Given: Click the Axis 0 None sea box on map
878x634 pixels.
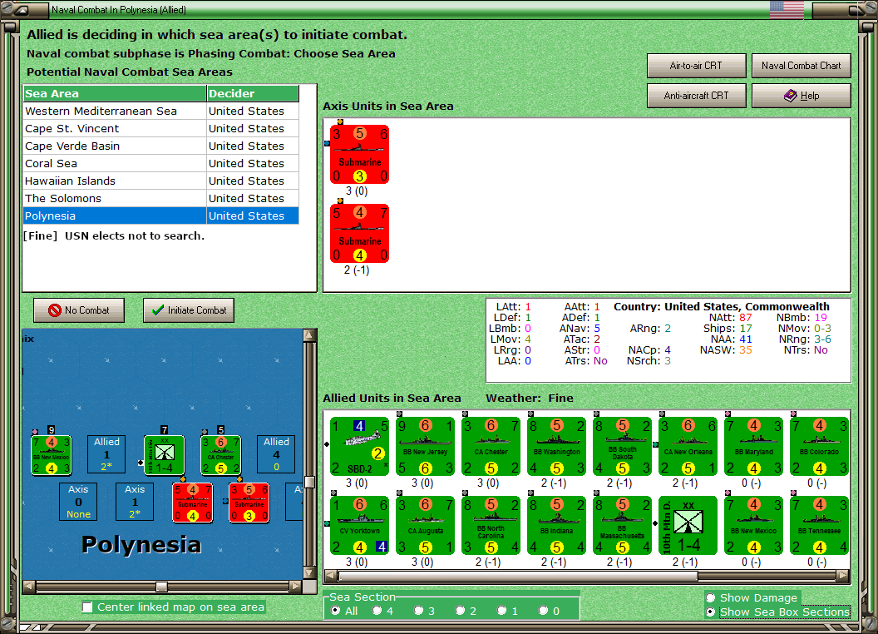Looking at the screenshot, I should click(x=78, y=502).
